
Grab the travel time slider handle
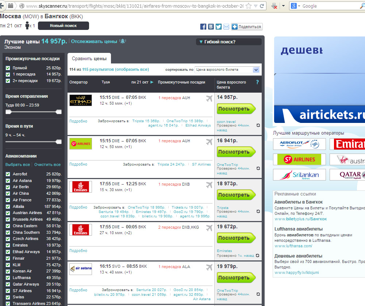coord(59,142)
